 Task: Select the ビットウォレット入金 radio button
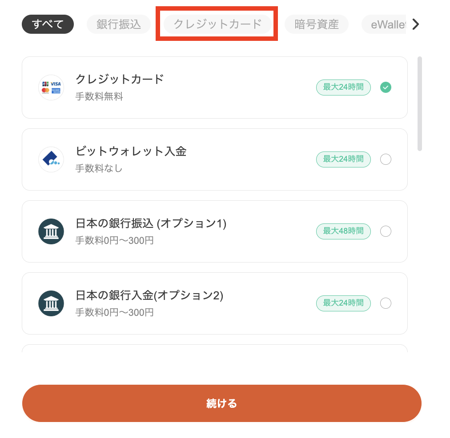coord(386,159)
